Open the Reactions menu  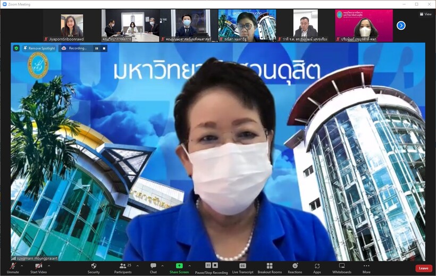point(295,267)
